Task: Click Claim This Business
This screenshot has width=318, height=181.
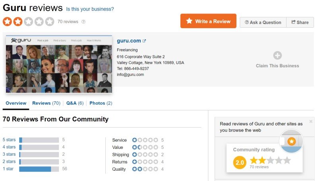Action: tap(277, 66)
